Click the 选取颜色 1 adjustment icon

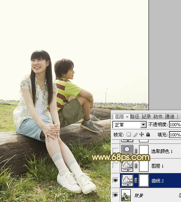click(127, 150)
